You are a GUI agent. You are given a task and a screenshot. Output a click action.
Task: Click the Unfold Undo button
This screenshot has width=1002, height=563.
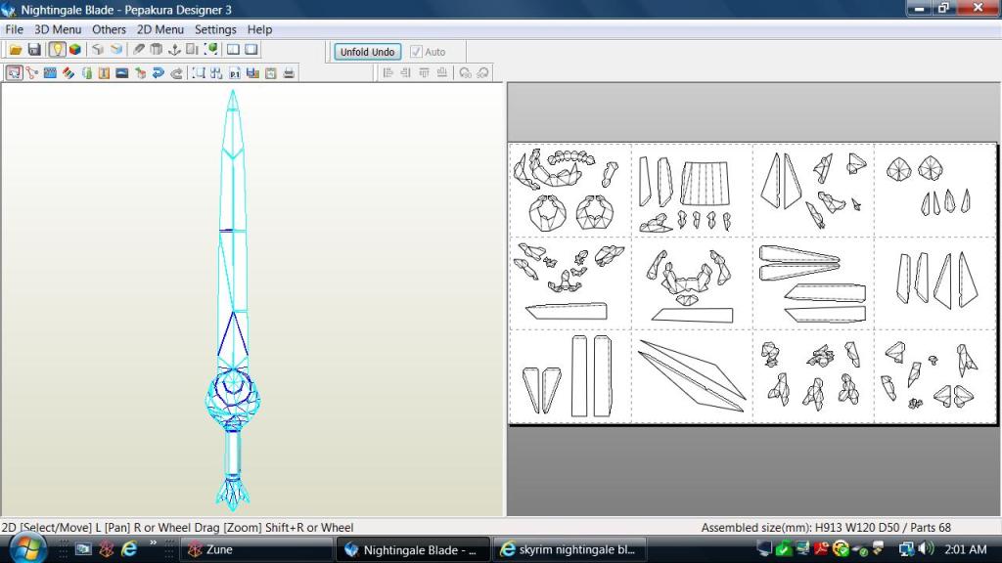[x=368, y=52]
